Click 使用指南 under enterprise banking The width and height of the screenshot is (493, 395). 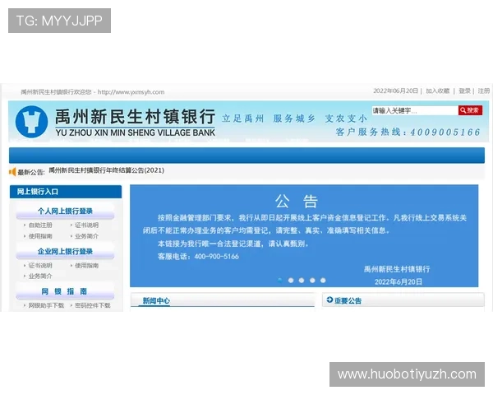(x=86, y=266)
